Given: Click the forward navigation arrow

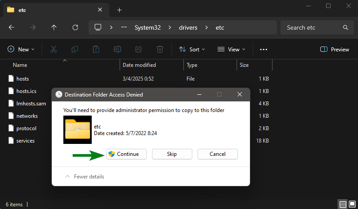Looking at the screenshot, I should tap(33, 27).
